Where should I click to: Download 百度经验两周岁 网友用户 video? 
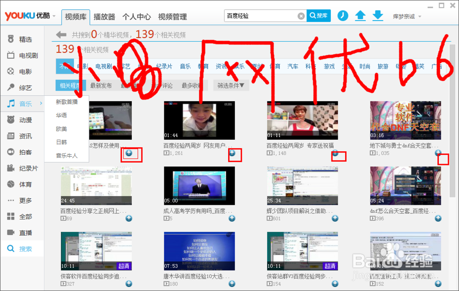pos(232,153)
